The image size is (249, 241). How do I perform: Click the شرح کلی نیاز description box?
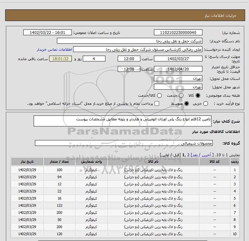coord(123,121)
